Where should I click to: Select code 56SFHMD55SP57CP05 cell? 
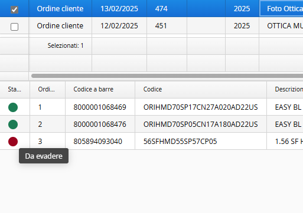(201, 142)
